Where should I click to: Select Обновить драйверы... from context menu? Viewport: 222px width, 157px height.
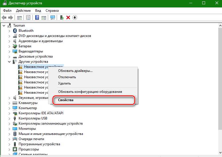coord(75,71)
